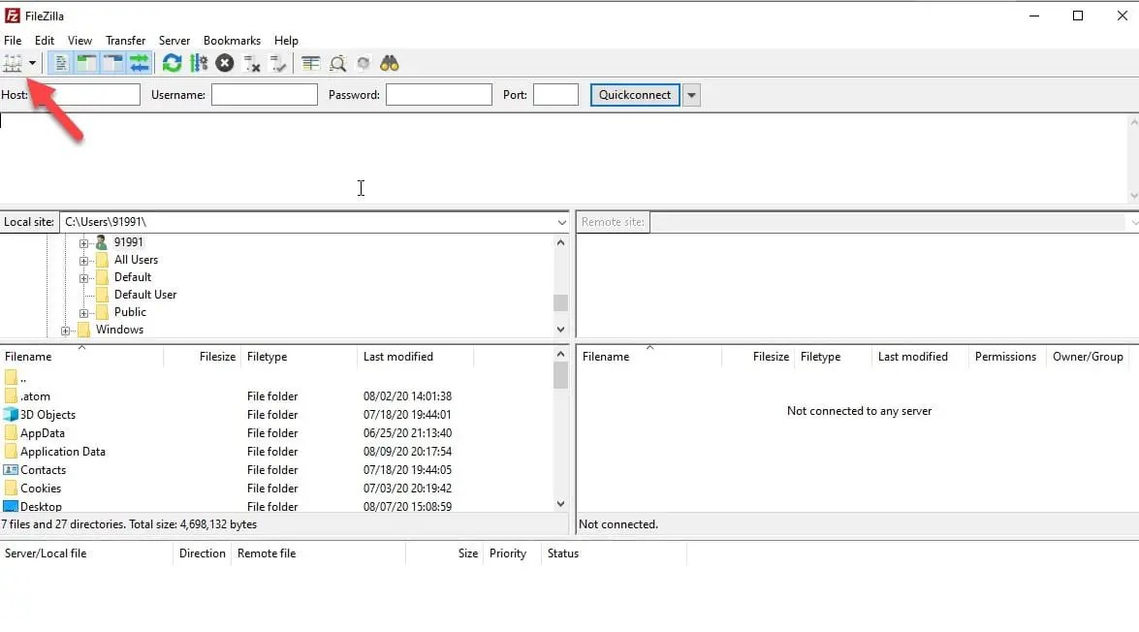Select the Windows folder in tree
1139x632 pixels.
pyautogui.click(x=120, y=329)
